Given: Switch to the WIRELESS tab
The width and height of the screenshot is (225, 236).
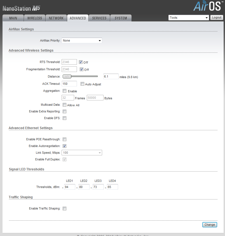Looking at the screenshot, I should tap(35, 18).
